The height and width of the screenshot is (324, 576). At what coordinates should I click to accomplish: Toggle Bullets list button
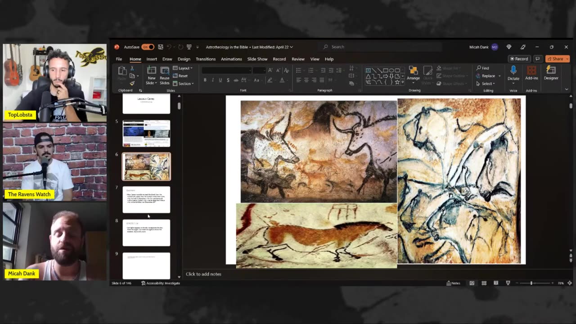[300, 70]
